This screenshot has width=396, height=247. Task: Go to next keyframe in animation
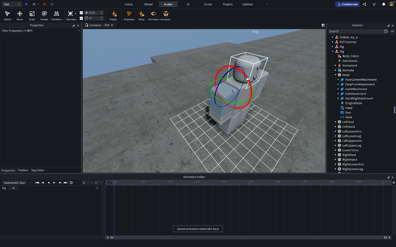pyautogui.click(x=60, y=183)
